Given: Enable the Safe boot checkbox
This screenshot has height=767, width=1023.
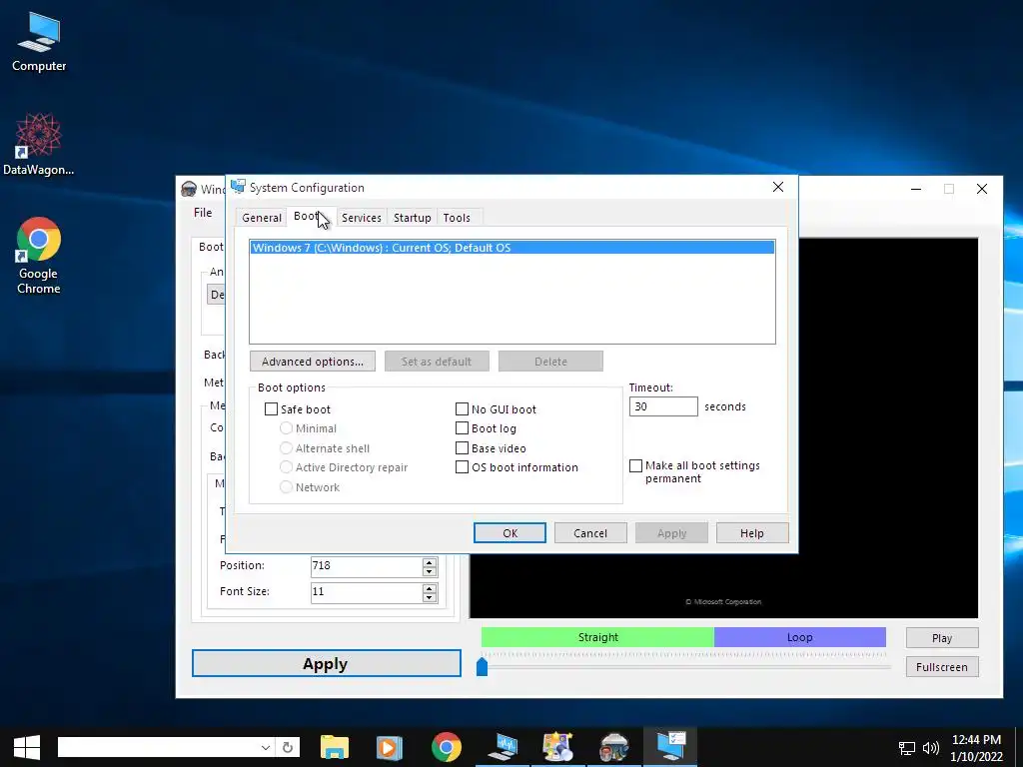Looking at the screenshot, I should [x=272, y=408].
